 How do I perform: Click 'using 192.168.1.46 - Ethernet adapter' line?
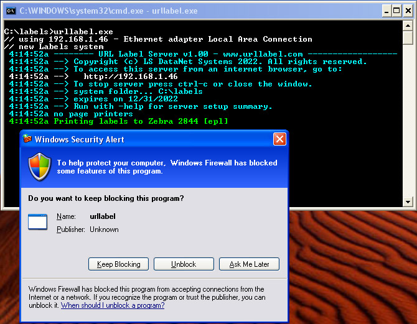pos(158,39)
